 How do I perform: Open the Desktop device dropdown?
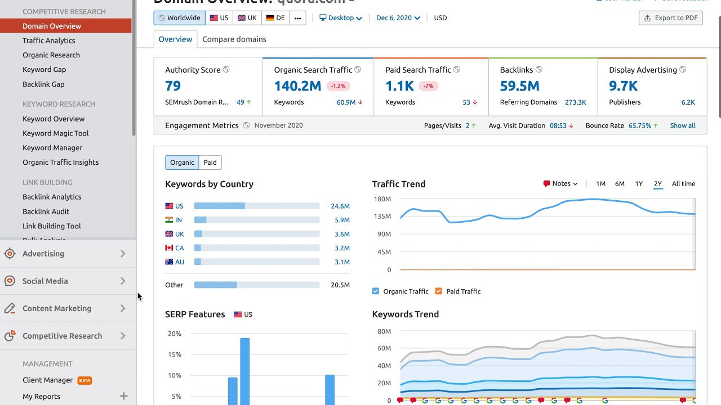(341, 18)
